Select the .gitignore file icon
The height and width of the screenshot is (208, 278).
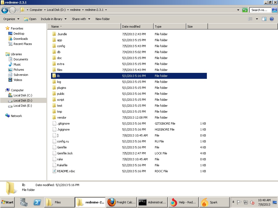[54, 123]
